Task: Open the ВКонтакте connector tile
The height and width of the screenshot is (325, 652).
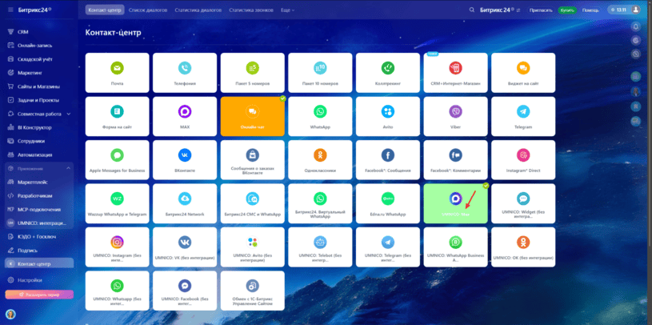Action: click(x=185, y=159)
